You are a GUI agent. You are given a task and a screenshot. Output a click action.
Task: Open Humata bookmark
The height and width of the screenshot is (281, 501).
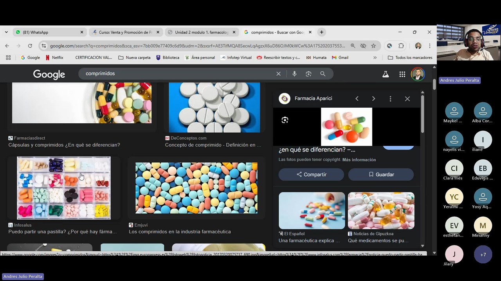click(x=316, y=57)
